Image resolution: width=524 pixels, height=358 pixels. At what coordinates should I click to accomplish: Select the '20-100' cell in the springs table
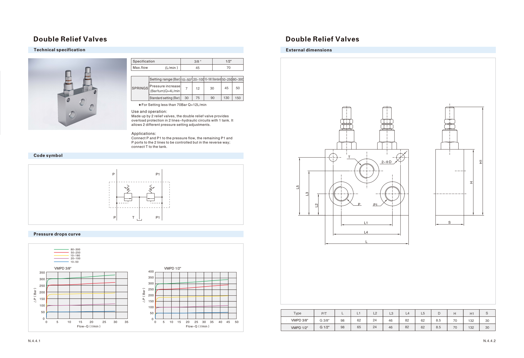[x=198, y=79]
